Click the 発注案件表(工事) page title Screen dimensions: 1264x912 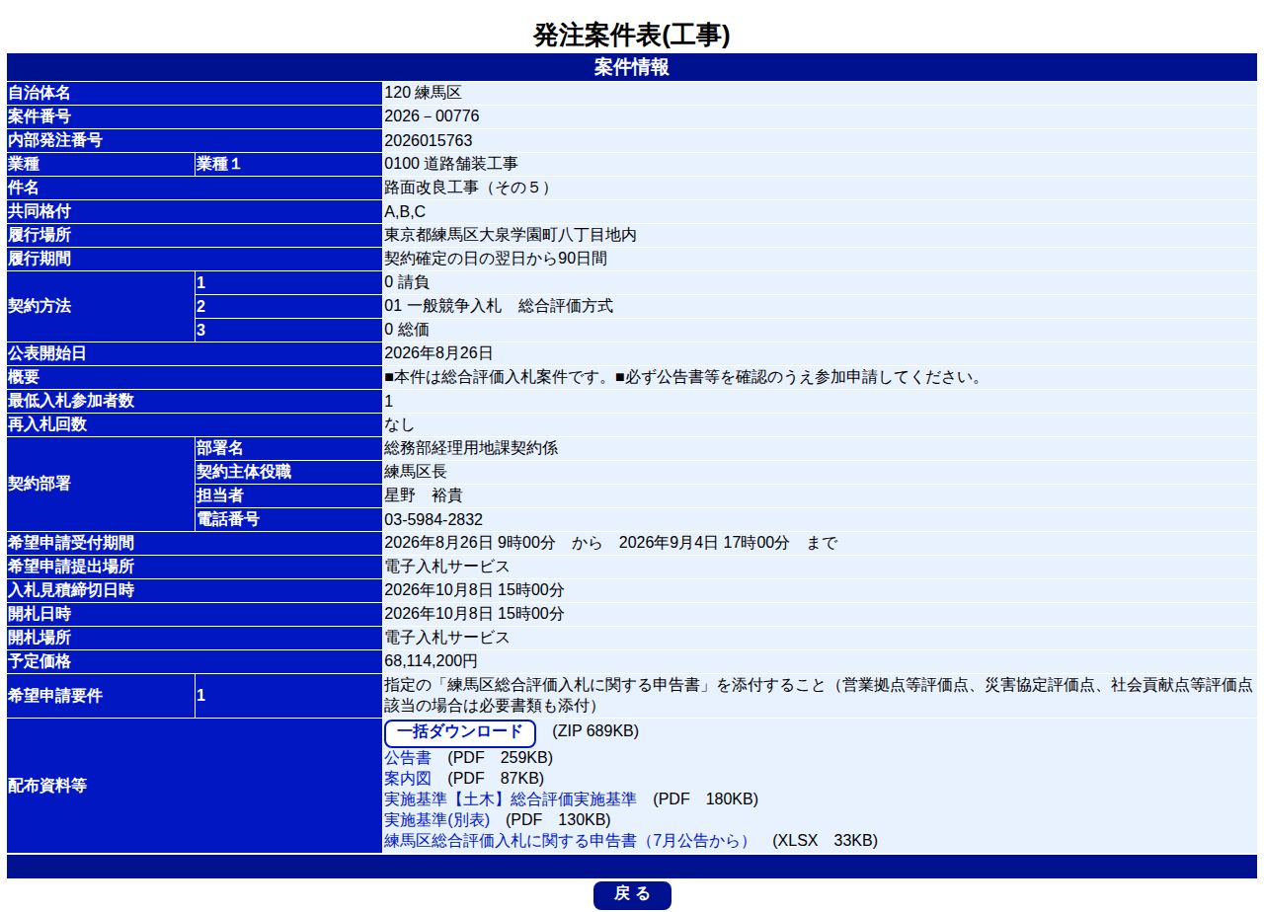click(632, 35)
